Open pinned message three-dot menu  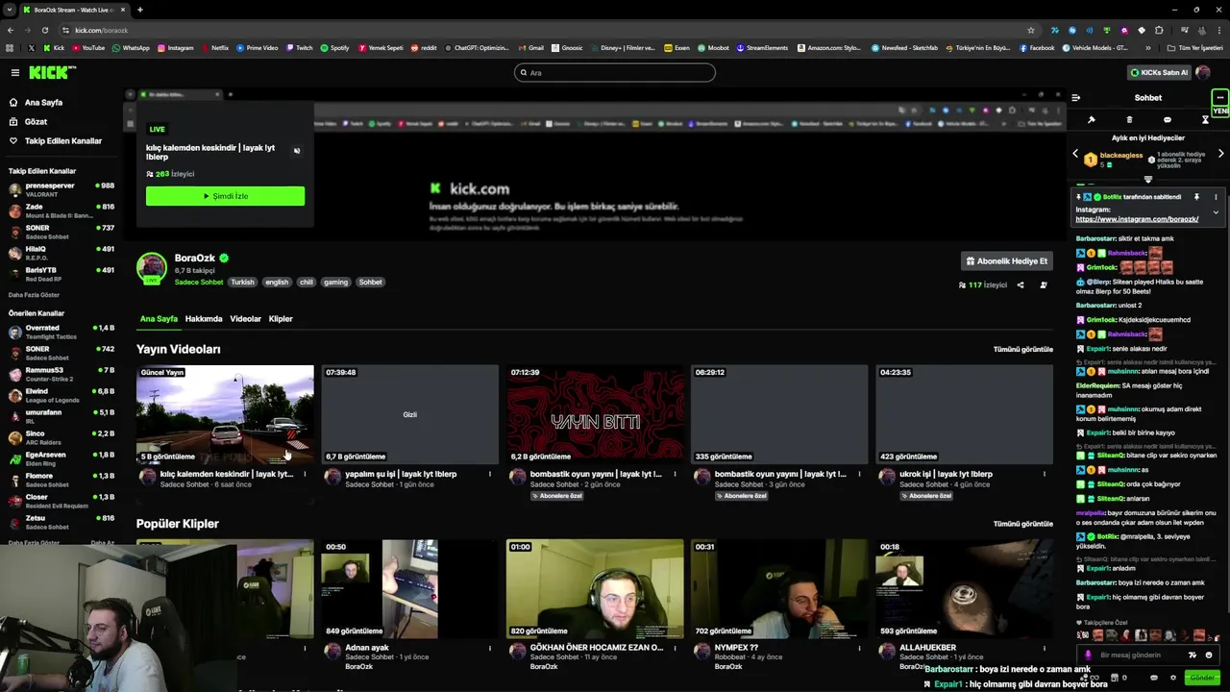click(x=1216, y=197)
